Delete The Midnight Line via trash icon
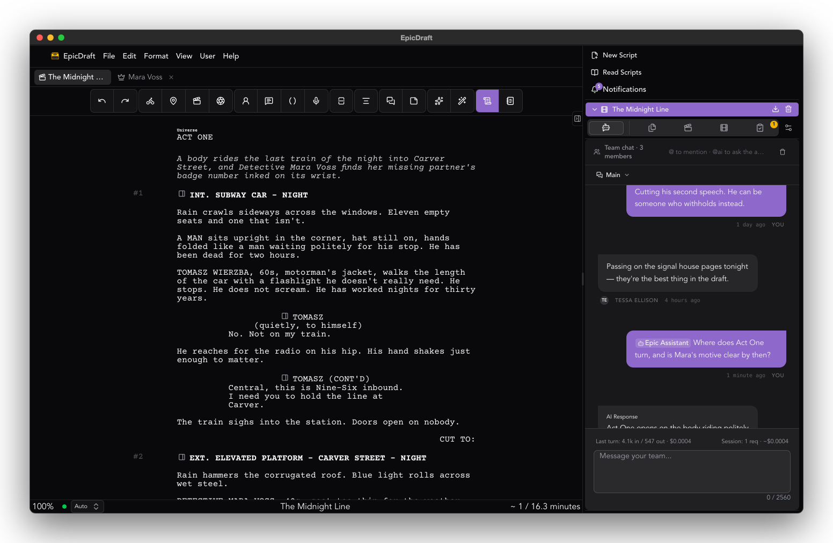Viewport: 833px width, 543px height. click(x=788, y=109)
